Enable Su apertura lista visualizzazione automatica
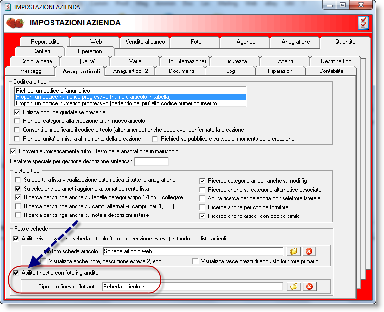 18,180
